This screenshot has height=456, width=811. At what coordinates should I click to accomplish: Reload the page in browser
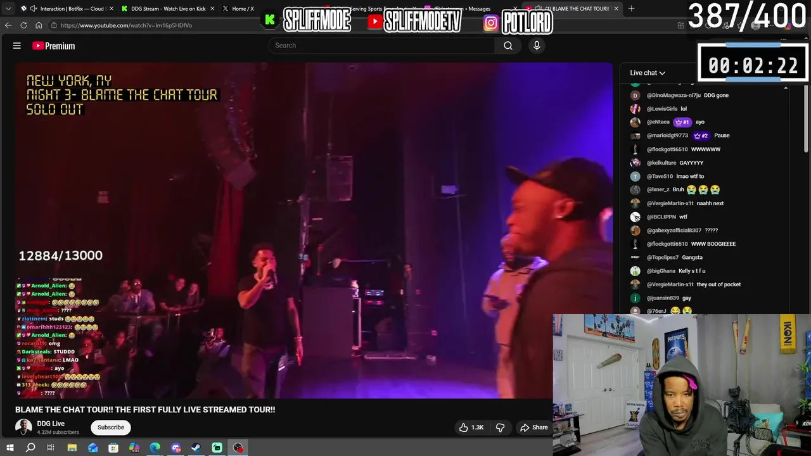point(23,25)
